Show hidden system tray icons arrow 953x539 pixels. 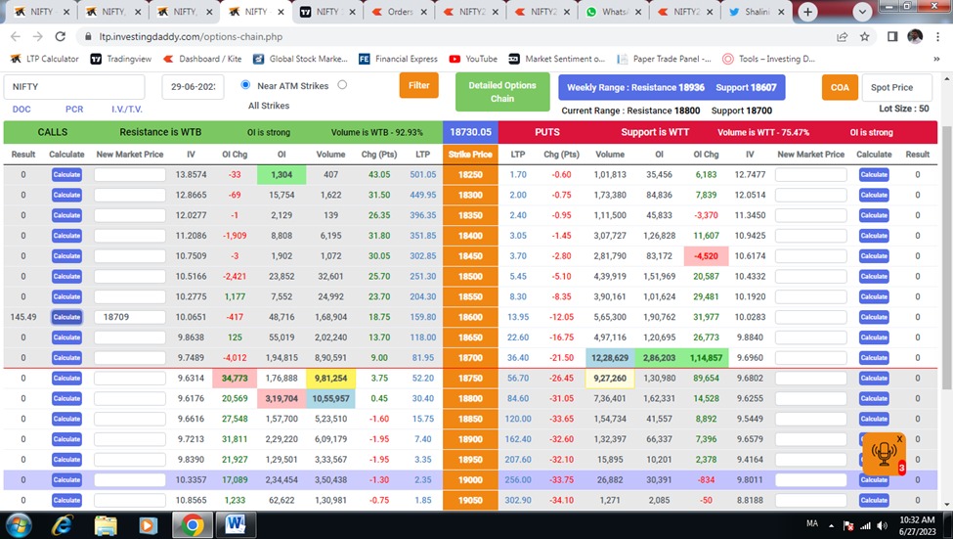[831, 525]
